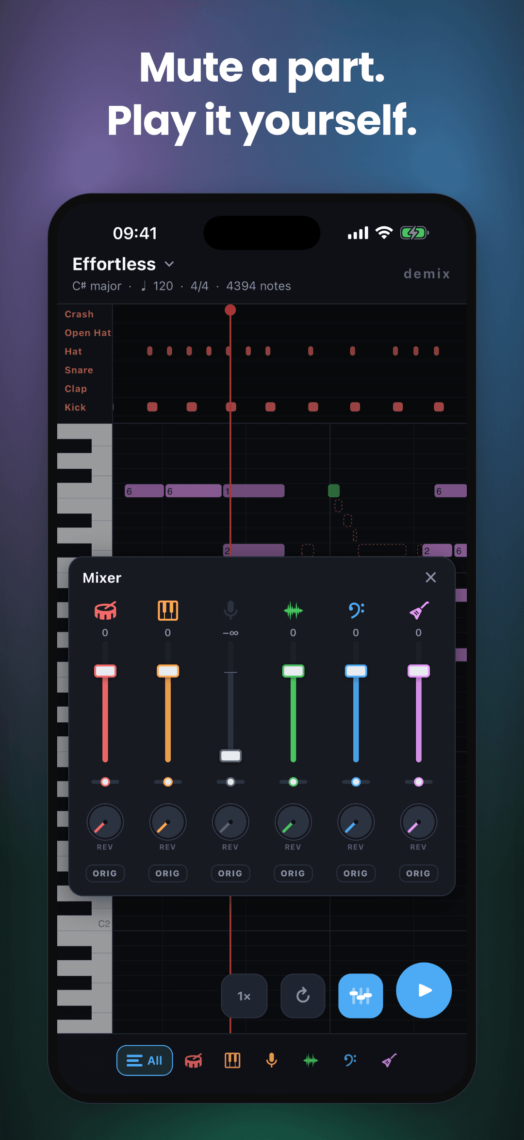This screenshot has height=1140, width=524.
Task: Click the C2 piano key
Action: 85,923
